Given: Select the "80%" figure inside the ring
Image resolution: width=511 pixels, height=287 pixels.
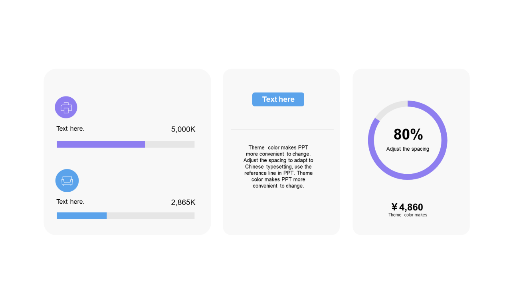Looking at the screenshot, I should coord(408,135).
